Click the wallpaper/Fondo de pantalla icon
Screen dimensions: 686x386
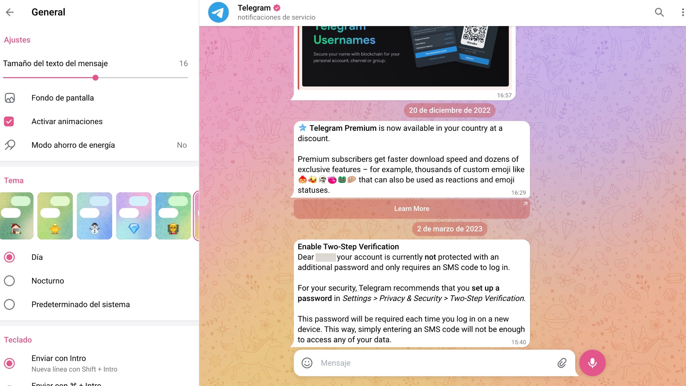pyautogui.click(x=9, y=97)
